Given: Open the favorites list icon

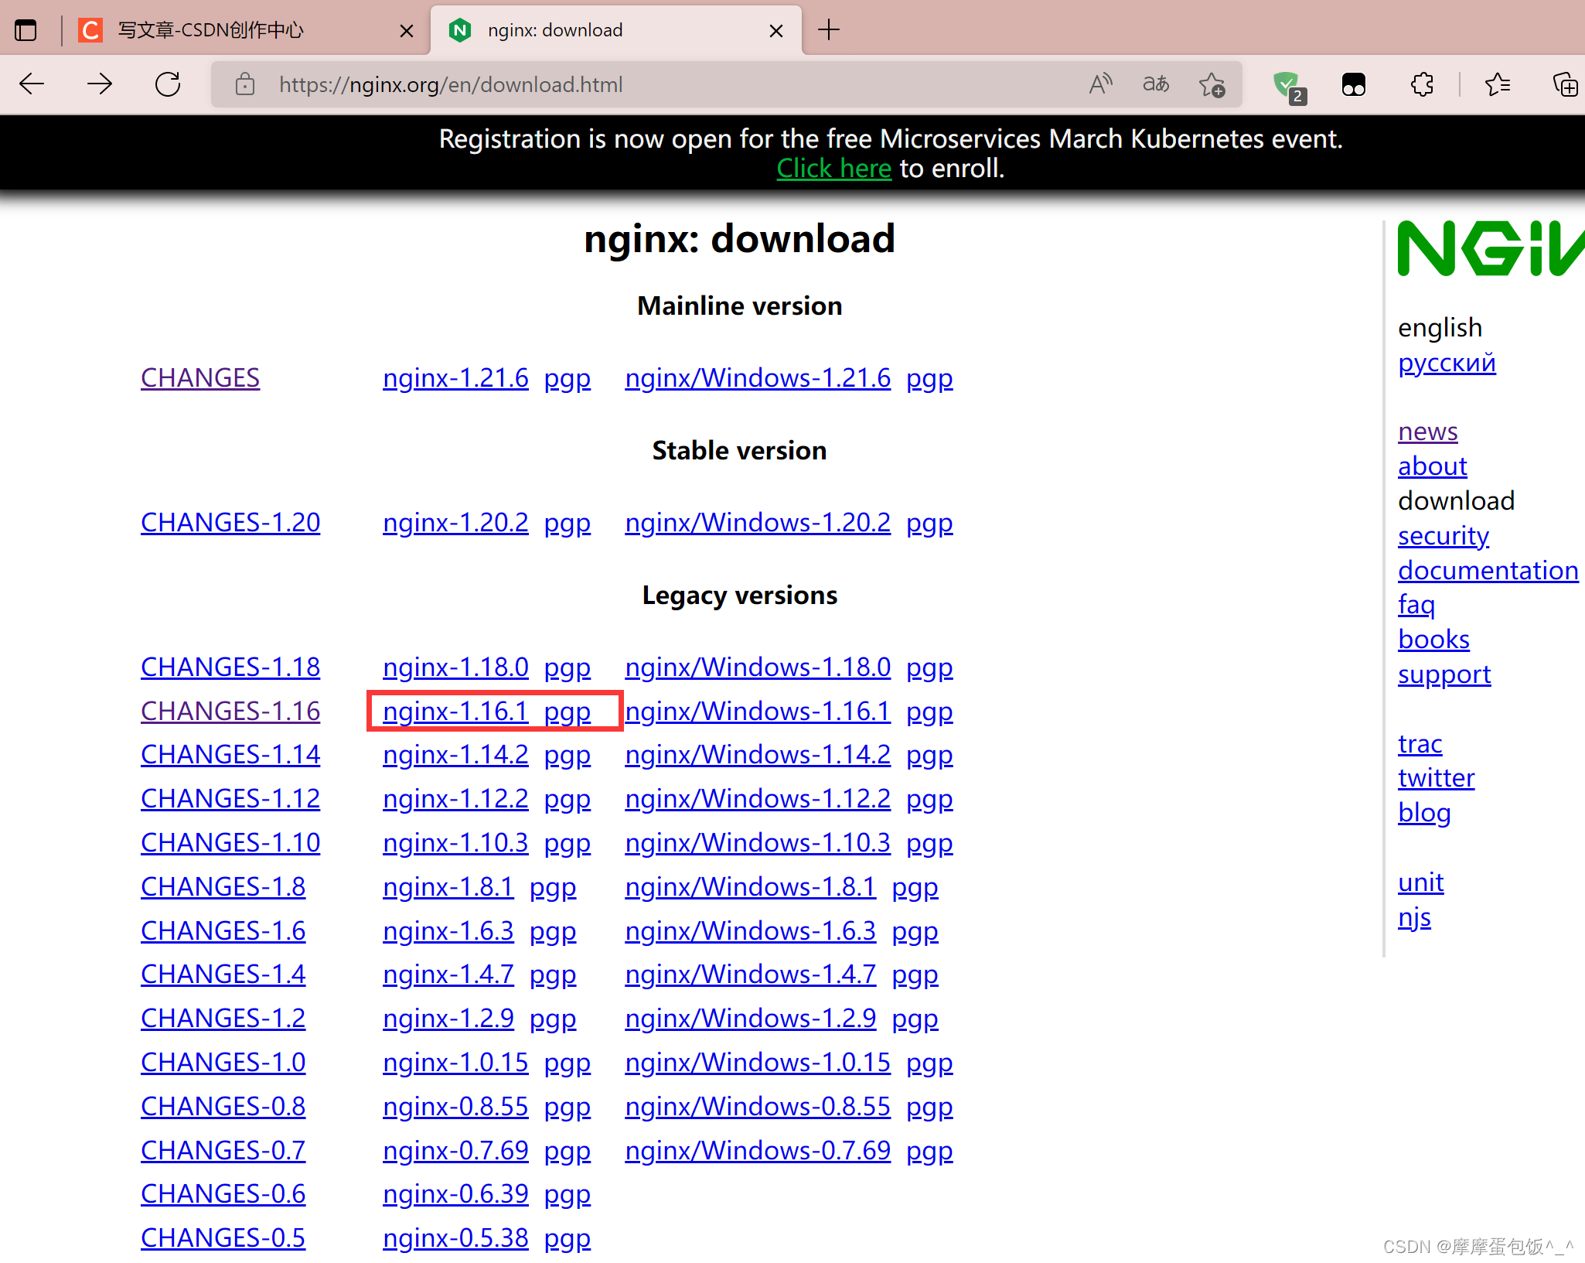Looking at the screenshot, I should pyautogui.click(x=1498, y=84).
